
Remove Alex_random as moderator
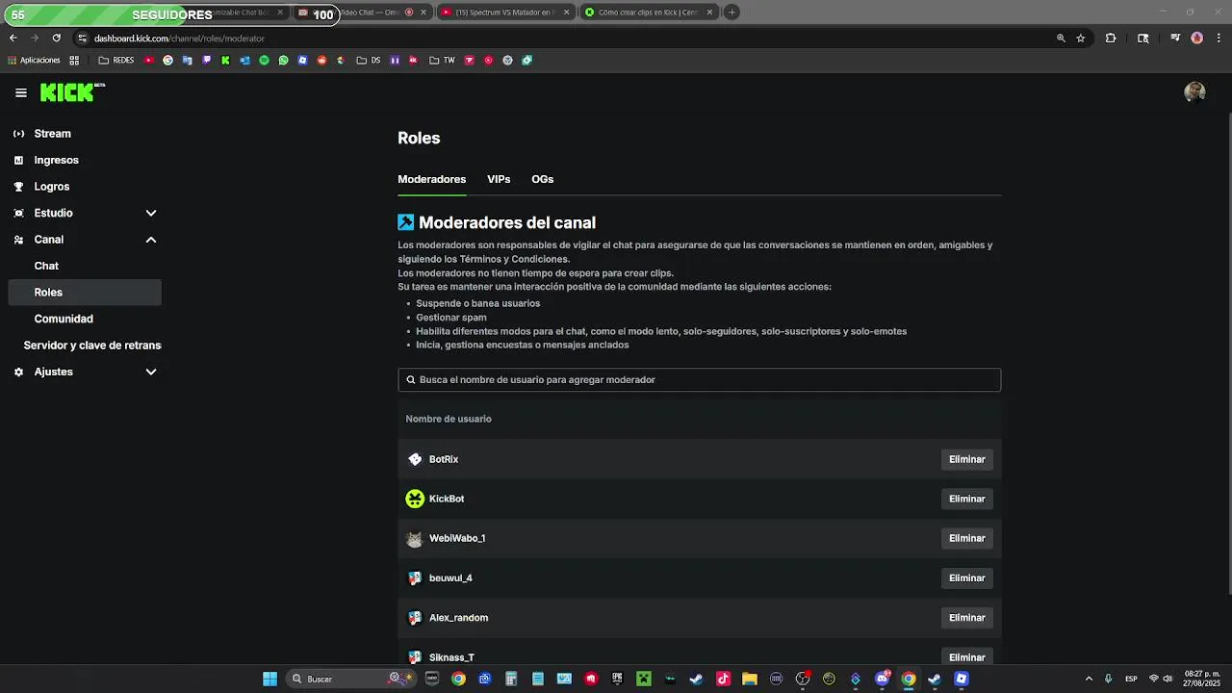(x=966, y=618)
